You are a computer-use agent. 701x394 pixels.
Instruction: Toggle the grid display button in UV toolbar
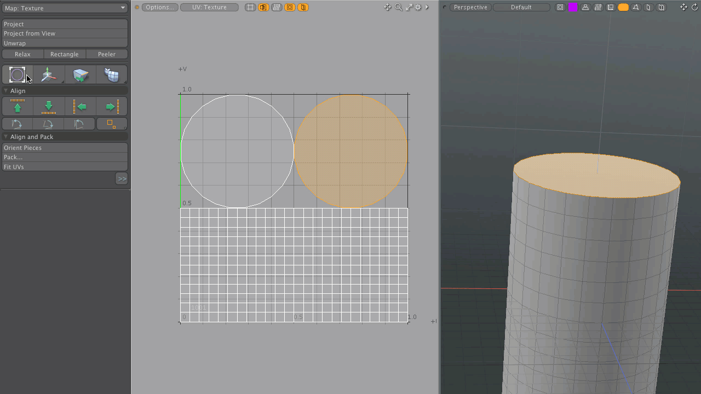(x=250, y=7)
